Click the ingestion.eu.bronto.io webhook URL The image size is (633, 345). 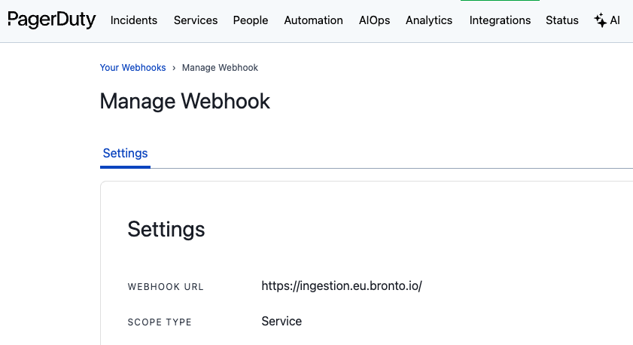342,286
